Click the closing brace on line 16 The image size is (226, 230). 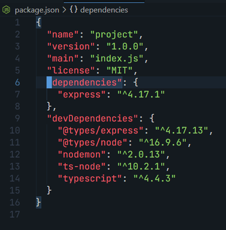pyautogui.click(x=39, y=203)
